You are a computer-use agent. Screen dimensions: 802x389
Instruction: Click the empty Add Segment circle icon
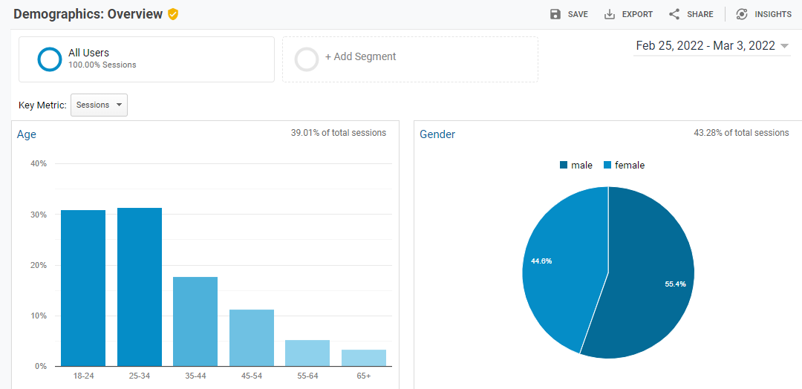pos(307,59)
